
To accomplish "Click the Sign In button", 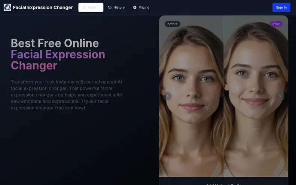I will click(x=281, y=7).
